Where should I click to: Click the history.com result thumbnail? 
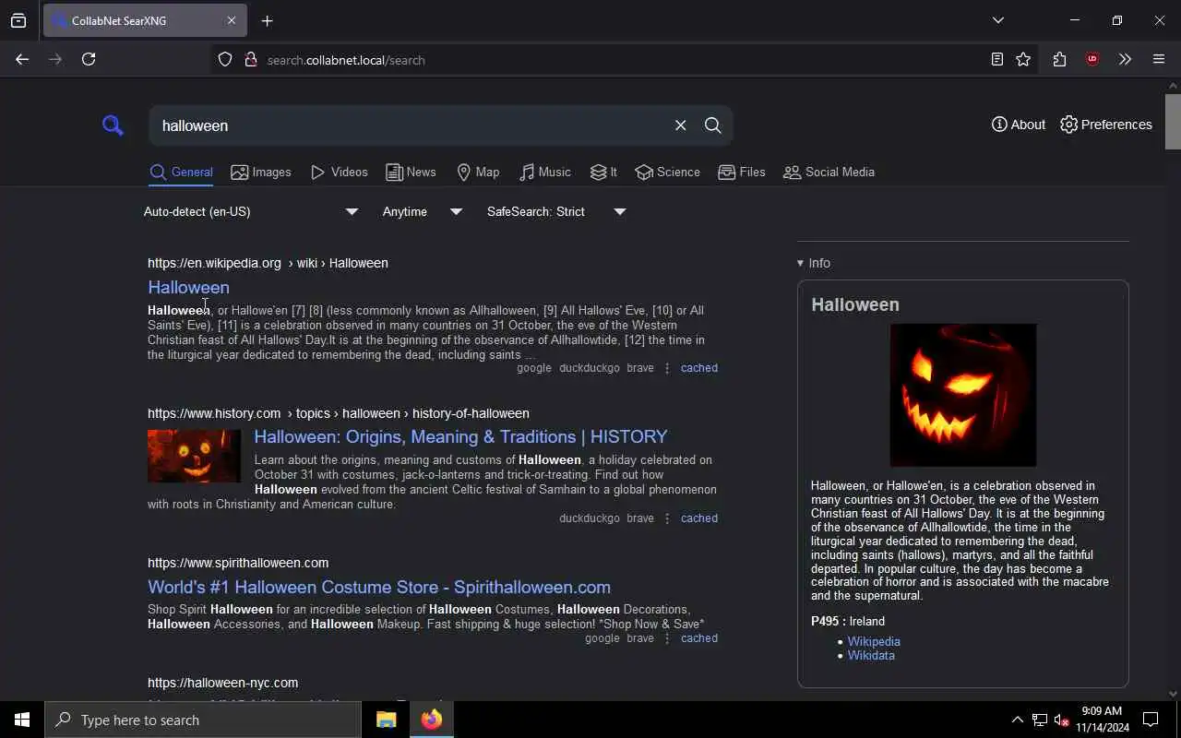point(194,456)
